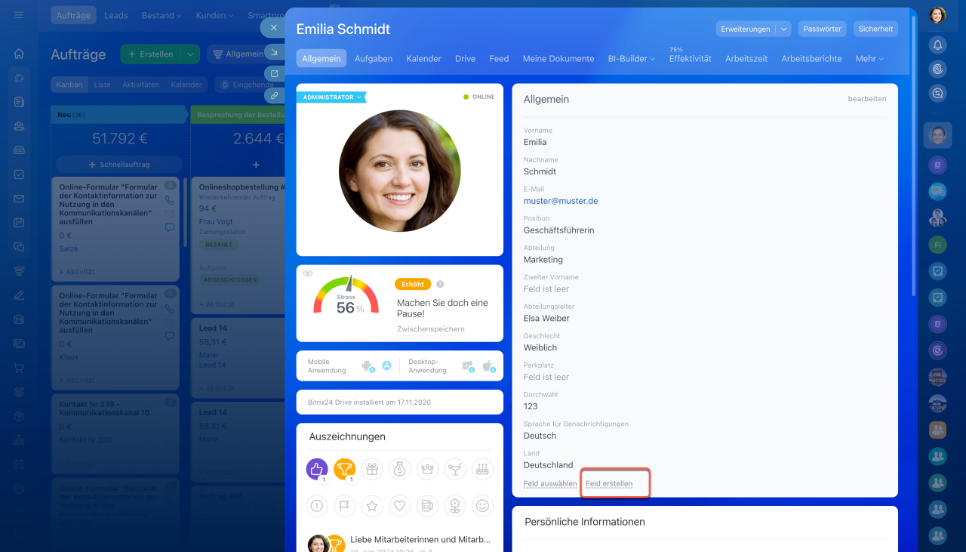Pick the heart award icon
The height and width of the screenshot is (552, 966).
[x=400, y=505]
